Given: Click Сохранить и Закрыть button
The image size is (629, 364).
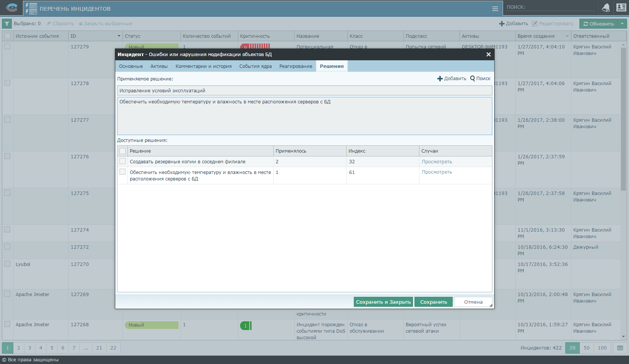Looking at the screenshot, I should point(384,302).
